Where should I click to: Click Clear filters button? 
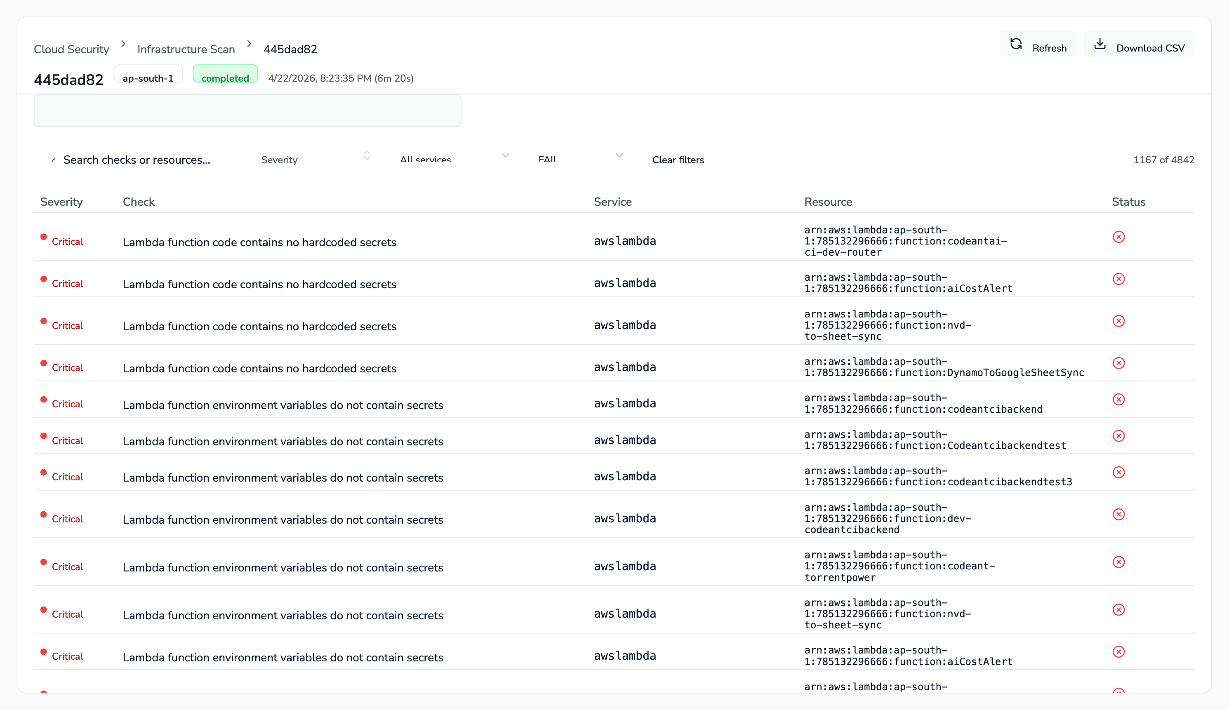pyautogui.click(x=678, y=160)
